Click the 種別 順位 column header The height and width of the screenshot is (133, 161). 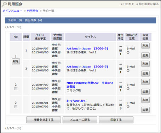pos(120,37)
